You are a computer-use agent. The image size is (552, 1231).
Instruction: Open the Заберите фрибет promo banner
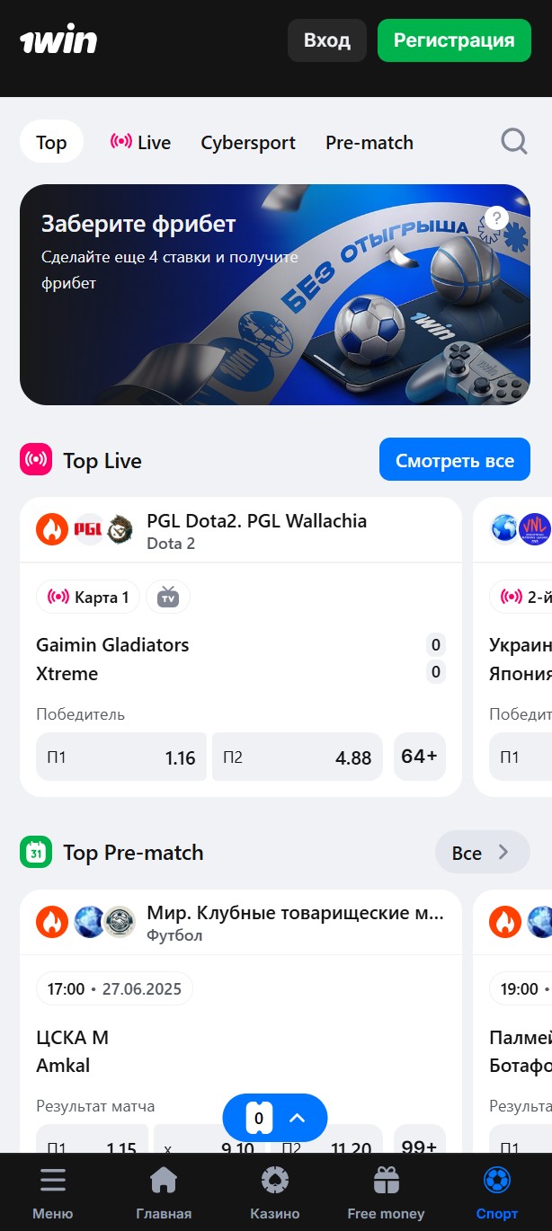tap(275, 295)
